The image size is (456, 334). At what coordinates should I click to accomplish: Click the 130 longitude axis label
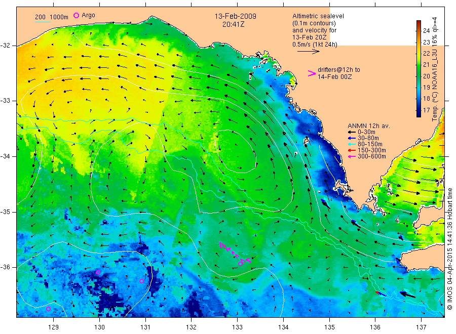click(x=99, y=327)
